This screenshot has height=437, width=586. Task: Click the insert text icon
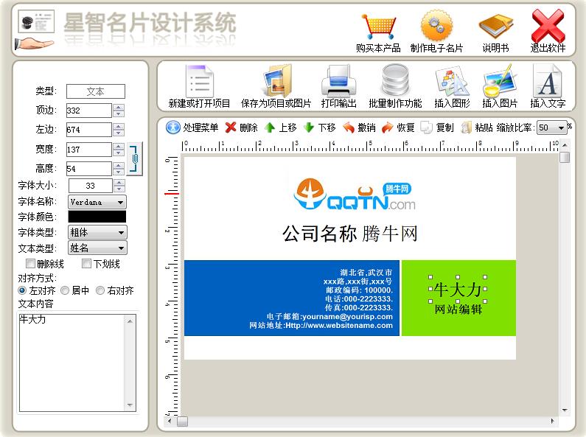click(548, 81)
